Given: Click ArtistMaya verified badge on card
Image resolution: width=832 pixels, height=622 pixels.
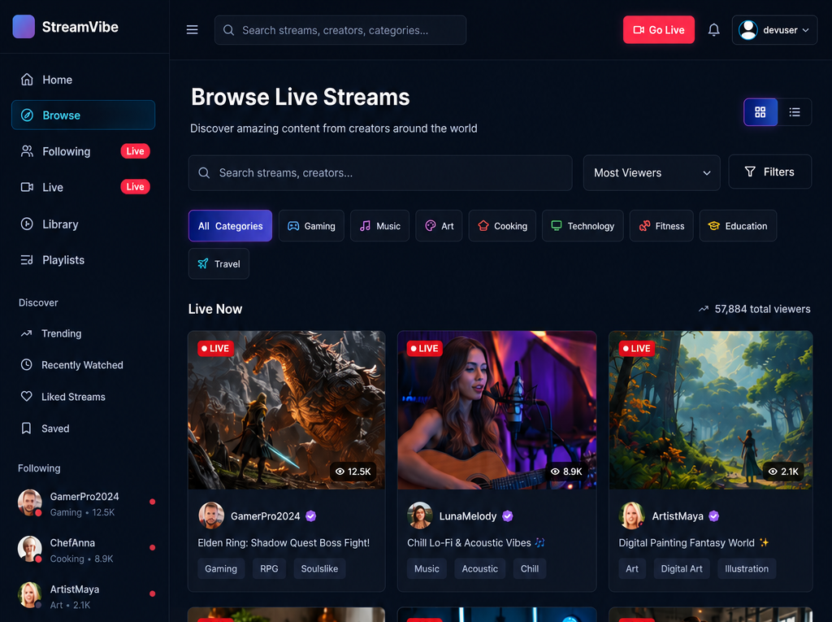Looking at the screenshot, I should click(713, 515).
